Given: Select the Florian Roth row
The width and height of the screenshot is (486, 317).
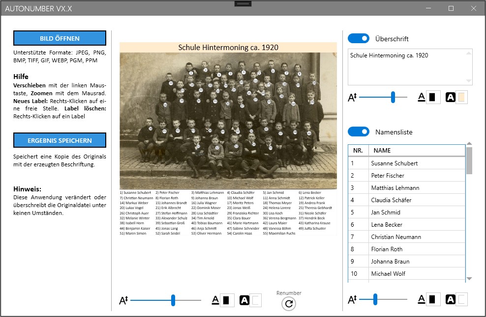Looking at the screenshot, I should pyautogui.click(x=407, y=249).
